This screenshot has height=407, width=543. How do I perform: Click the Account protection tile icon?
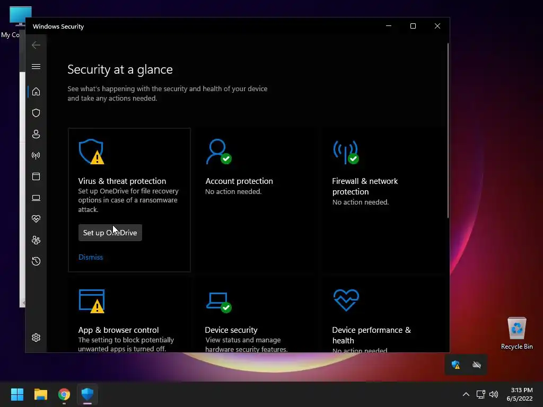pyautogui.click(x=218, y=152)
